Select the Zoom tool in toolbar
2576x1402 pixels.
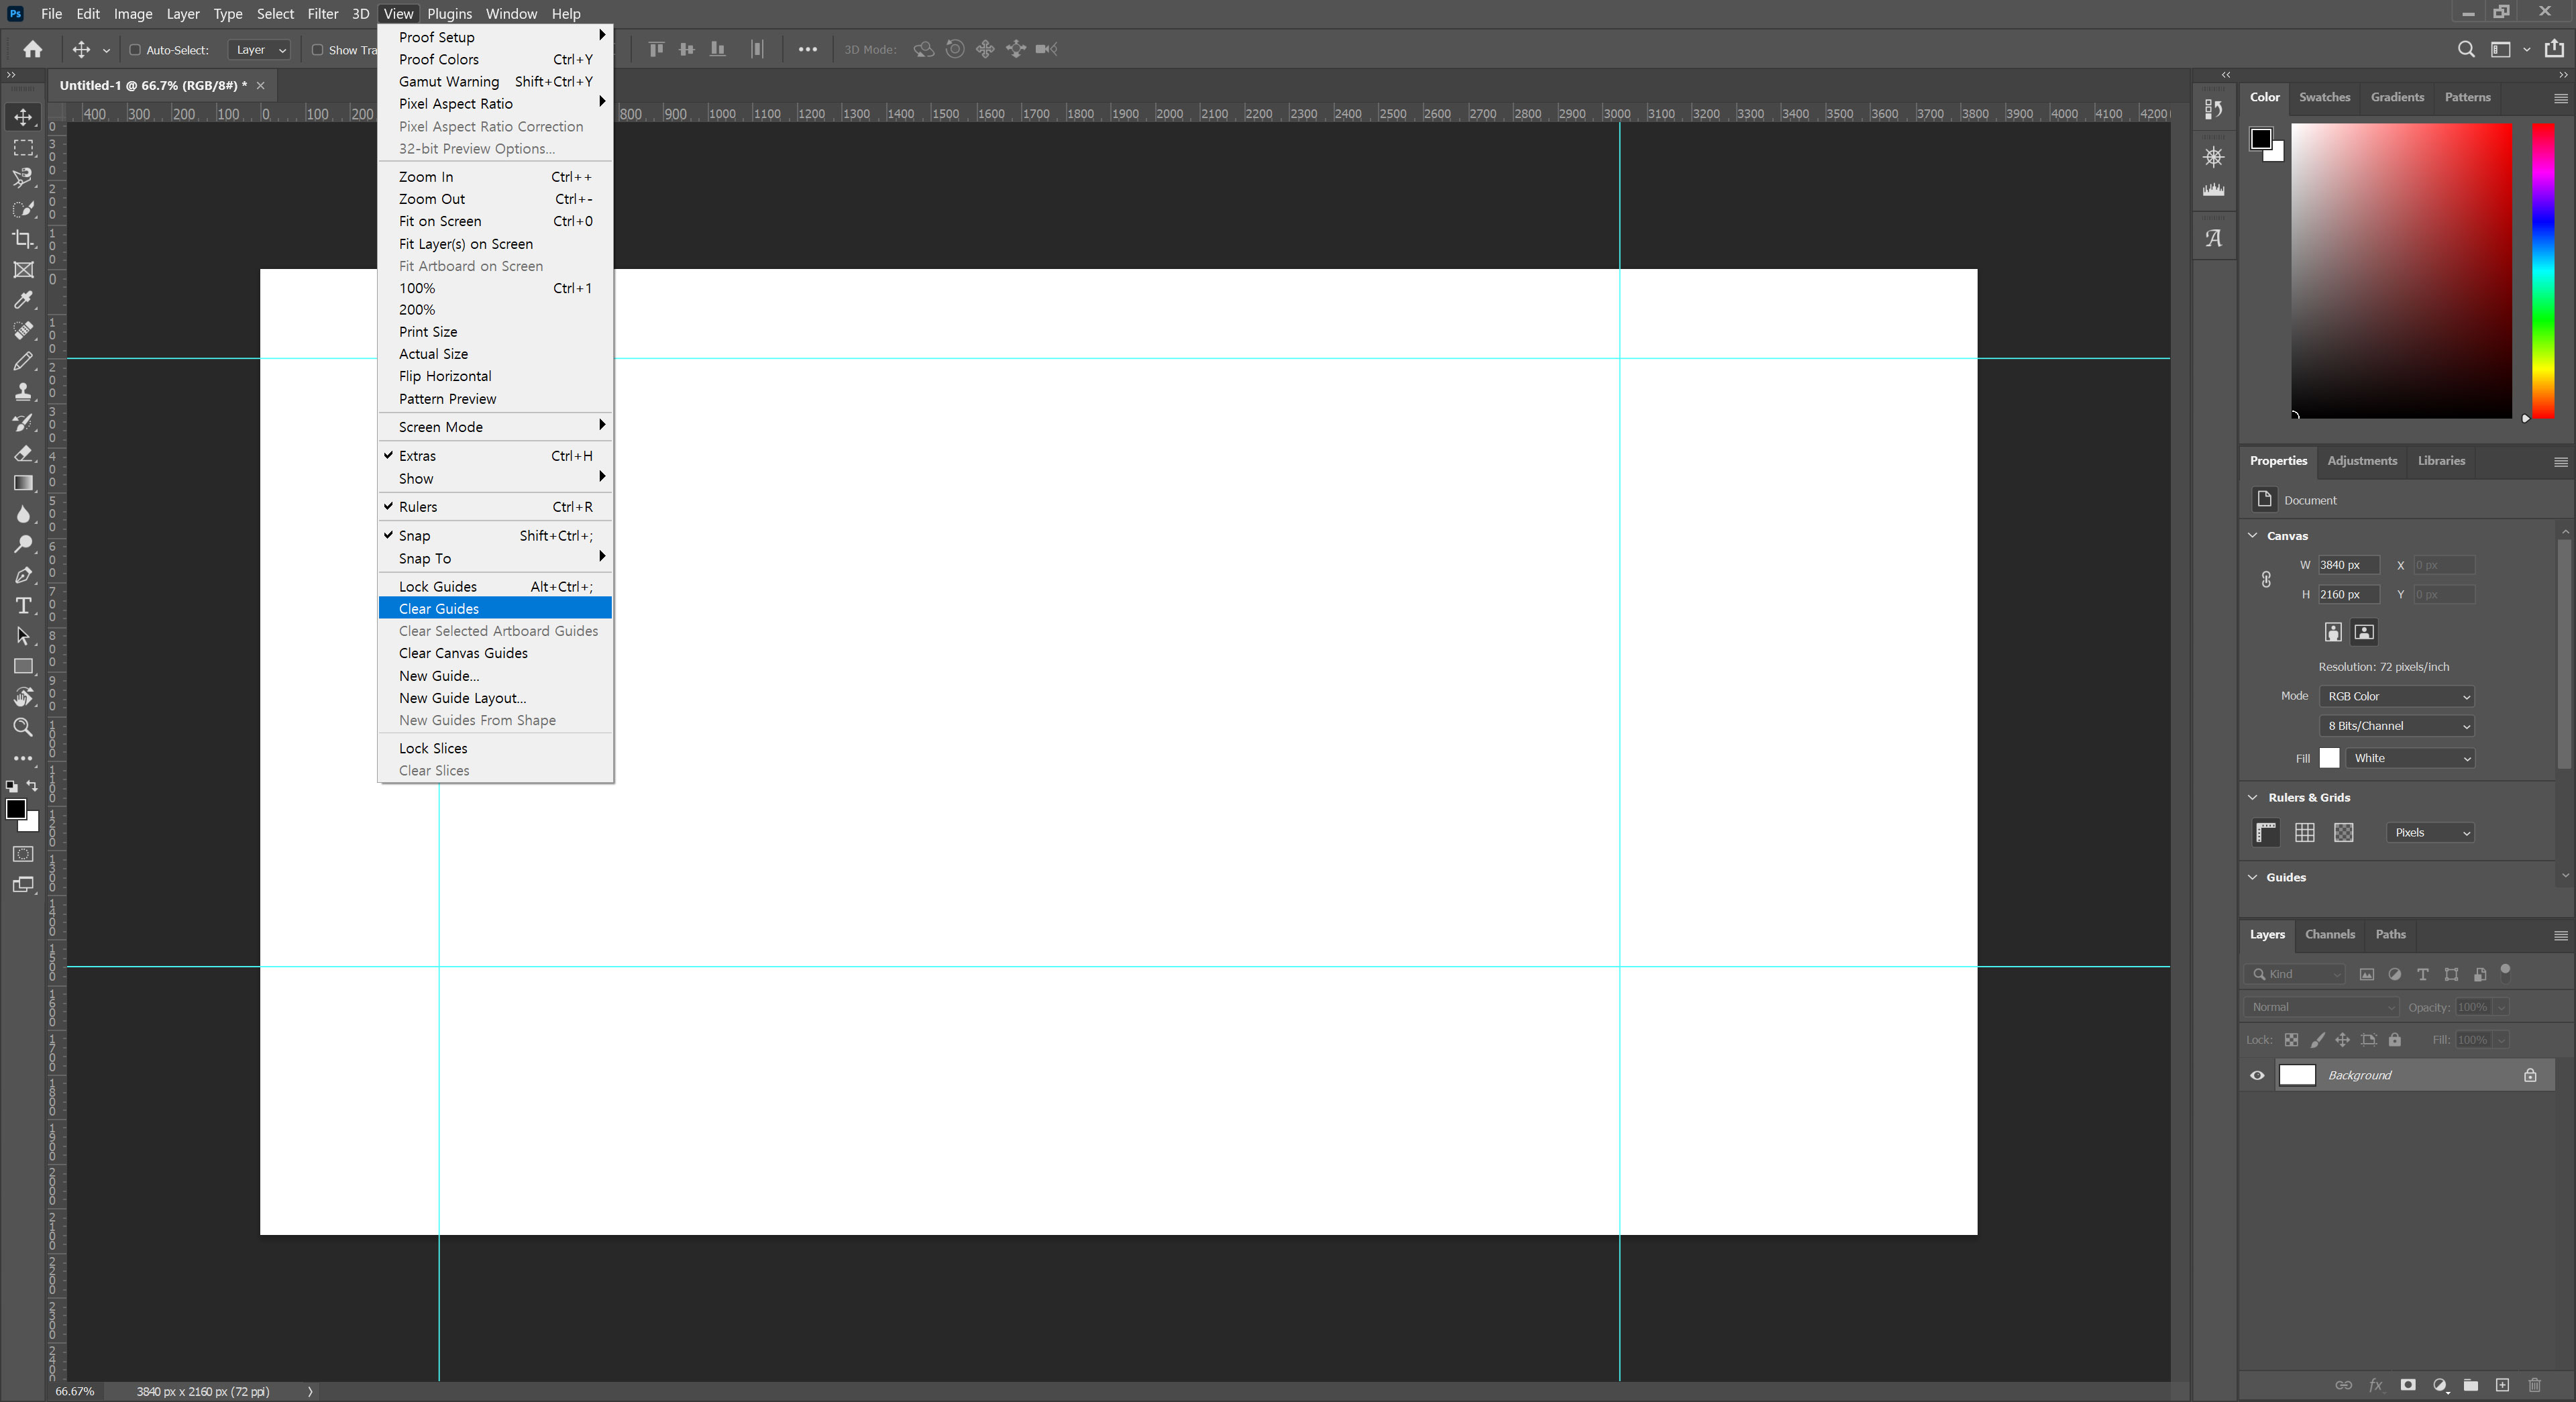click(23, 727)
